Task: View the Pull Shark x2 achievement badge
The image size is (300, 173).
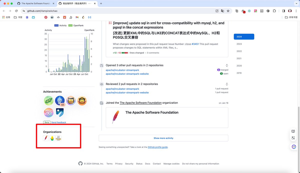Action: tap(60, 101)
